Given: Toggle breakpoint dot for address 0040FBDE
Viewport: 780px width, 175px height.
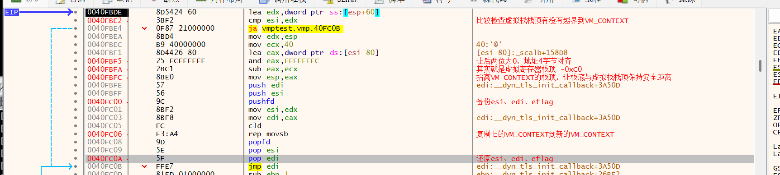Looking at the screenshot, I should point(76,12).
